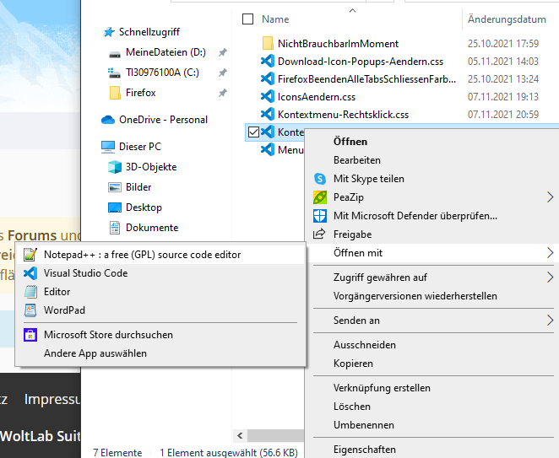The height and width of the screenshot is (458, 559).
Task: Click the Notepad++ icon in submenu
Action: click(x=30, y=255)
